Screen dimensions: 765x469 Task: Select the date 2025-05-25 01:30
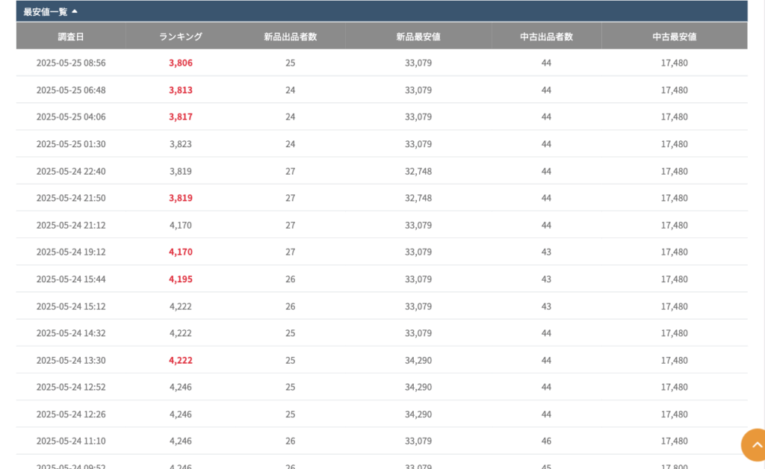[71, 144]
